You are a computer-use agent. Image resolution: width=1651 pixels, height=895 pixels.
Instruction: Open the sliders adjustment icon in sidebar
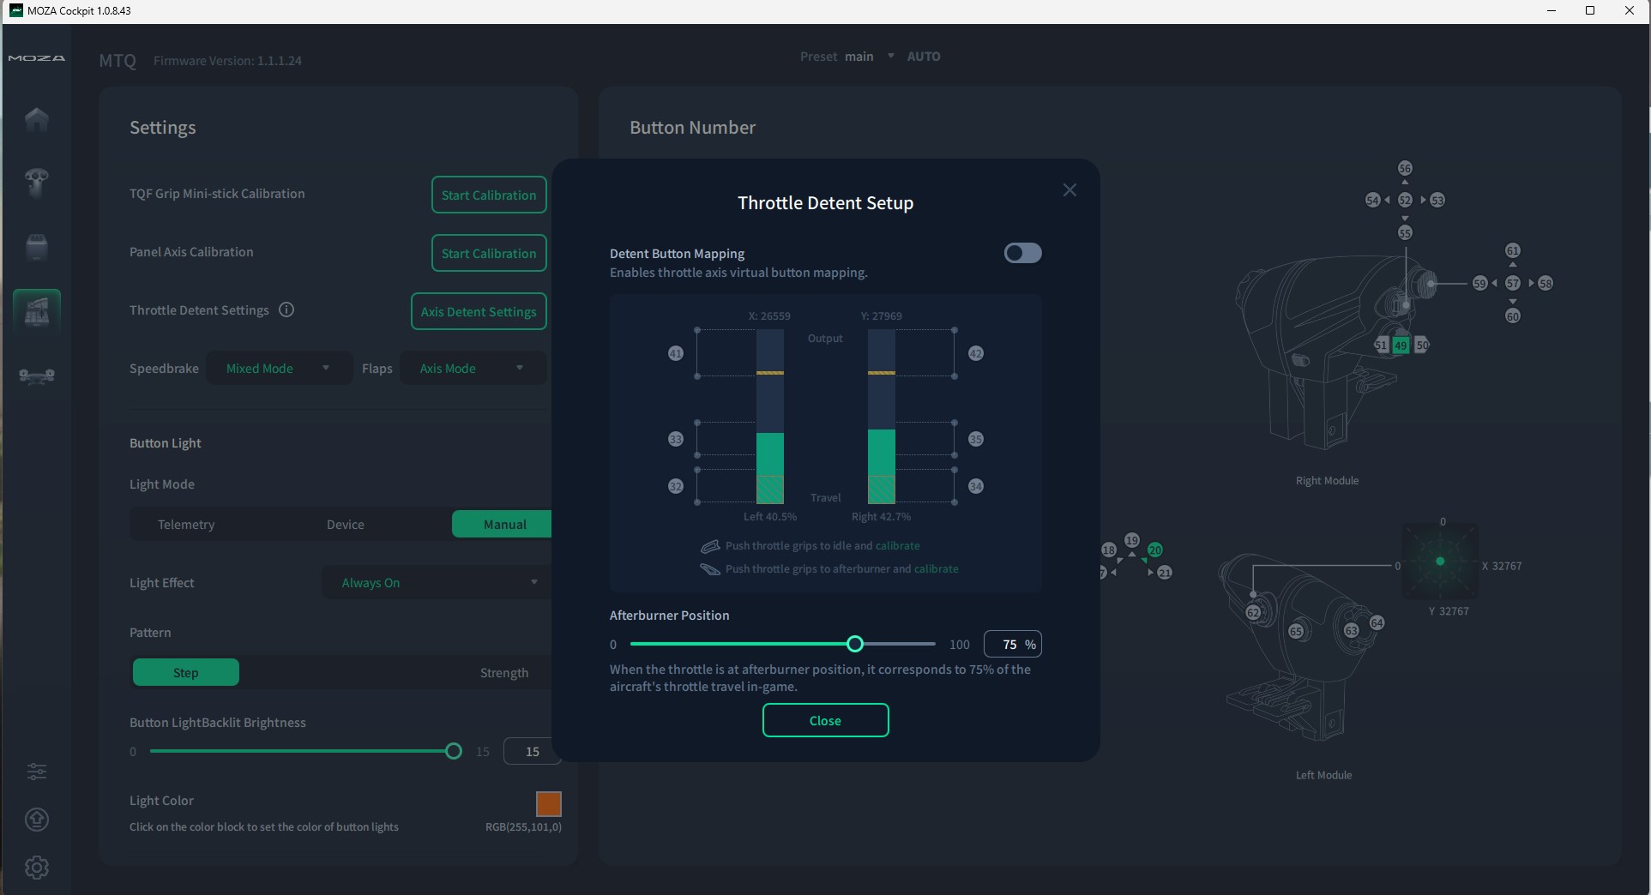tap(36, 772)
